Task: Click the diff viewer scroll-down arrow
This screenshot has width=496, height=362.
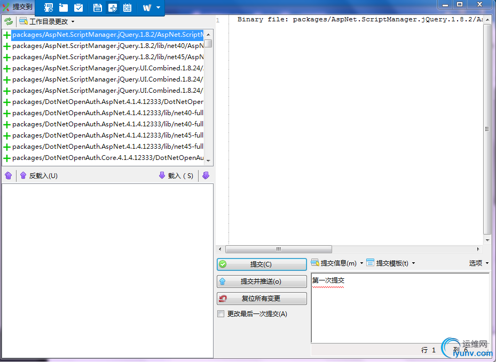Action: [x=487, y=240]
